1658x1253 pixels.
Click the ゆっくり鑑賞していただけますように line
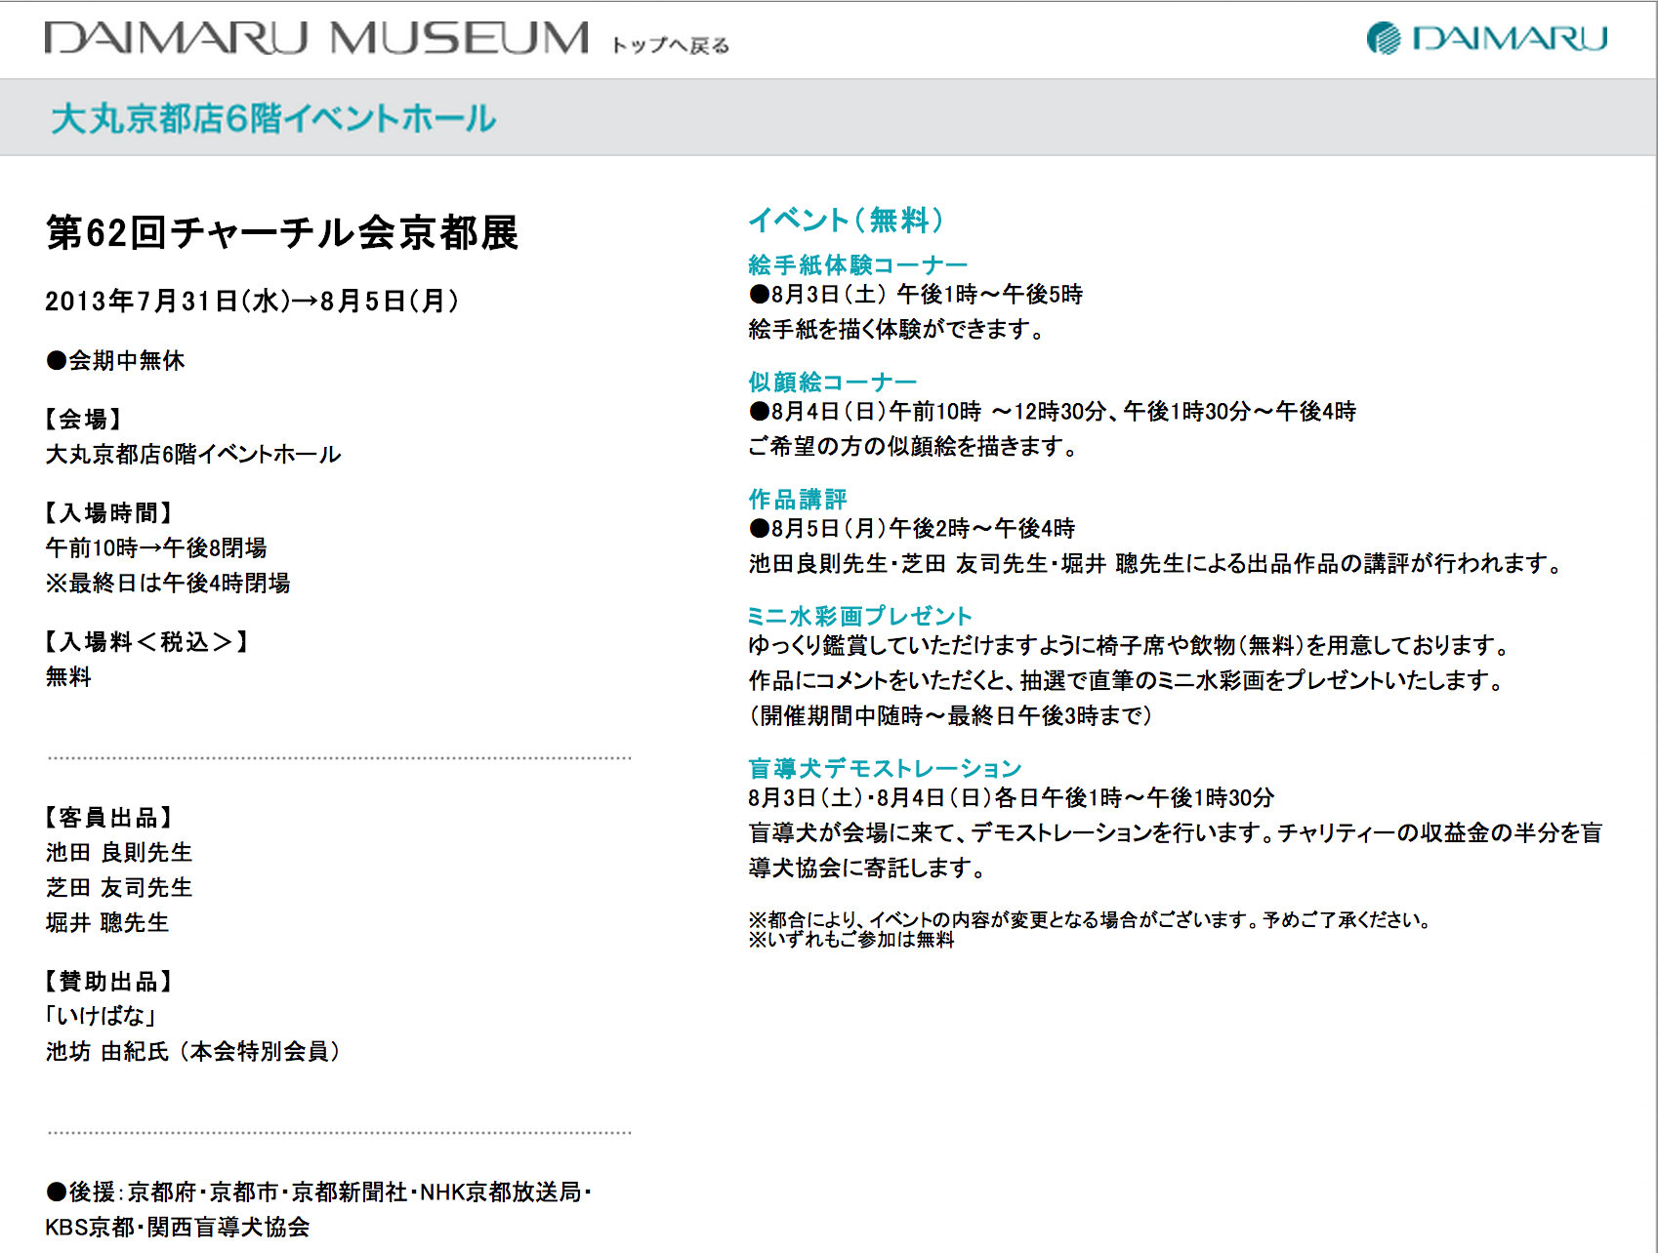(x=1131, y=645)
